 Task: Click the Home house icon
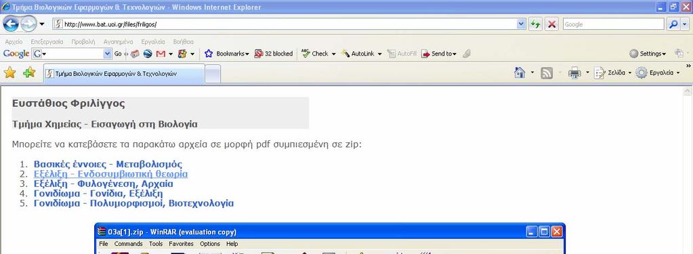point(520,72)
